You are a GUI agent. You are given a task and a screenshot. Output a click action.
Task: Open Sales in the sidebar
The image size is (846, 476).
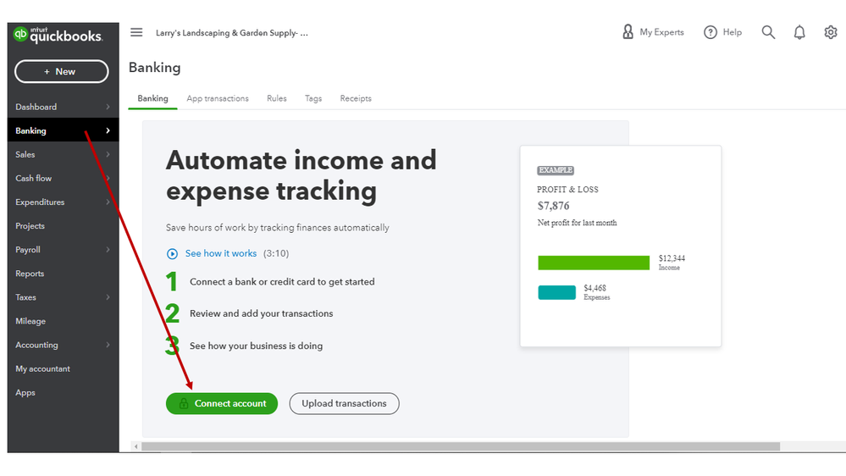tap(64, 154)
